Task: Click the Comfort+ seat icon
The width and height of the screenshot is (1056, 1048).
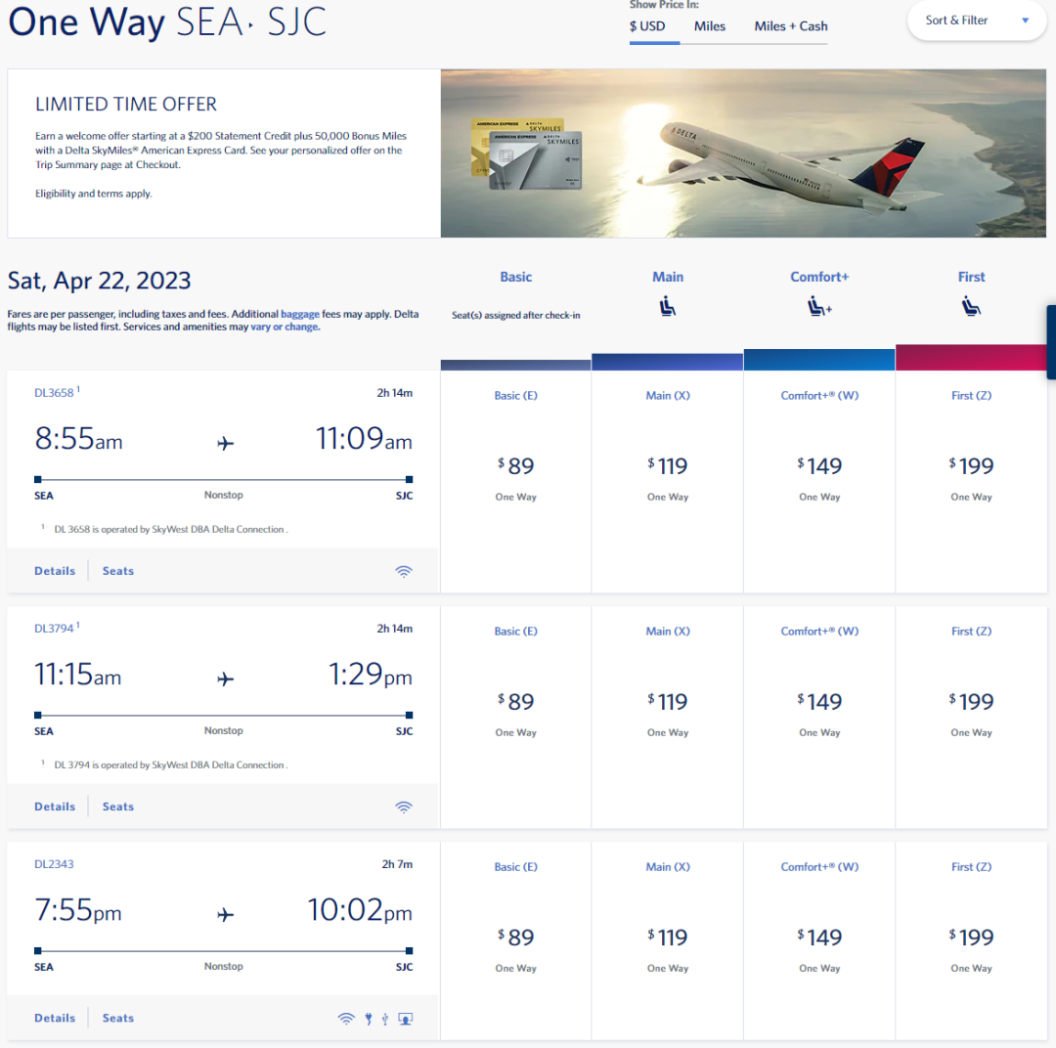Action: (819, 306)
